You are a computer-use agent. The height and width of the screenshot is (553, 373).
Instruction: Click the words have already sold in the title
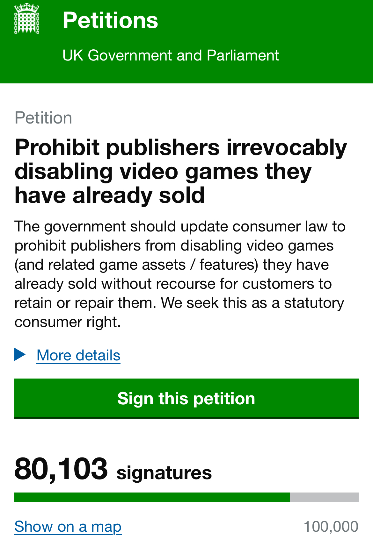(x=109, y=195)
